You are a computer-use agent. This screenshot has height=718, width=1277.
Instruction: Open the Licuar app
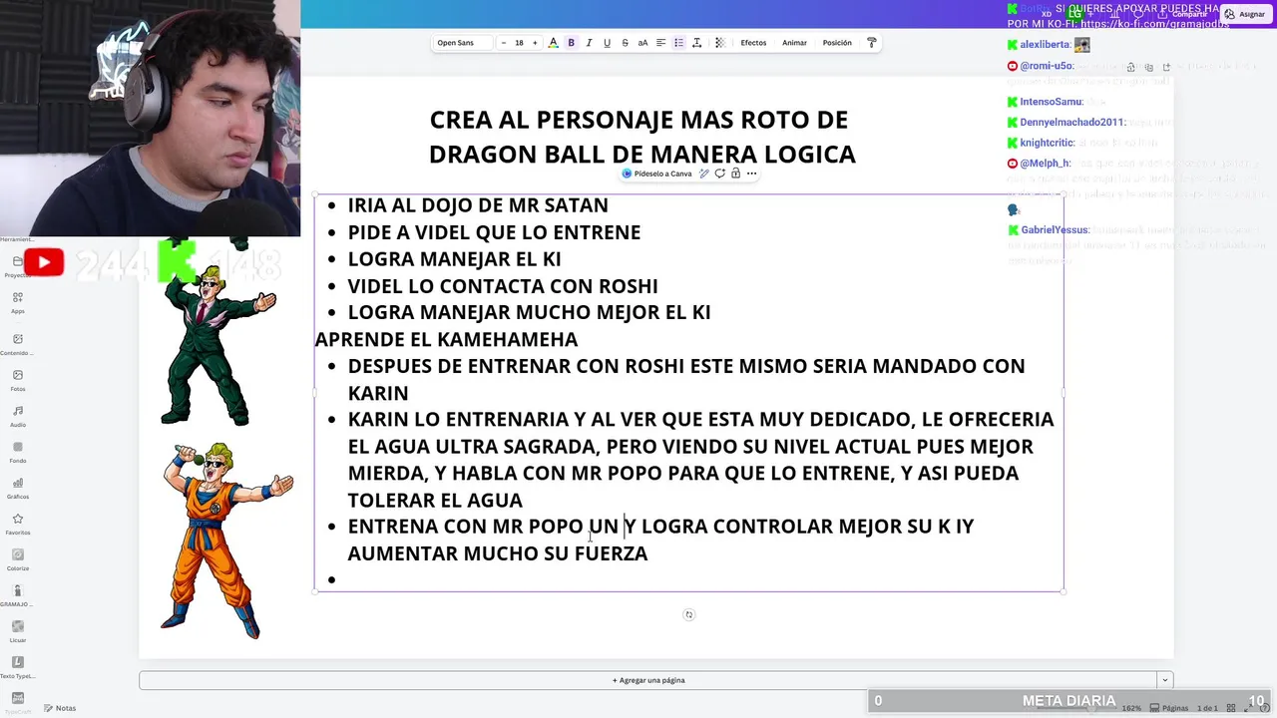click(x=18, y=632)
